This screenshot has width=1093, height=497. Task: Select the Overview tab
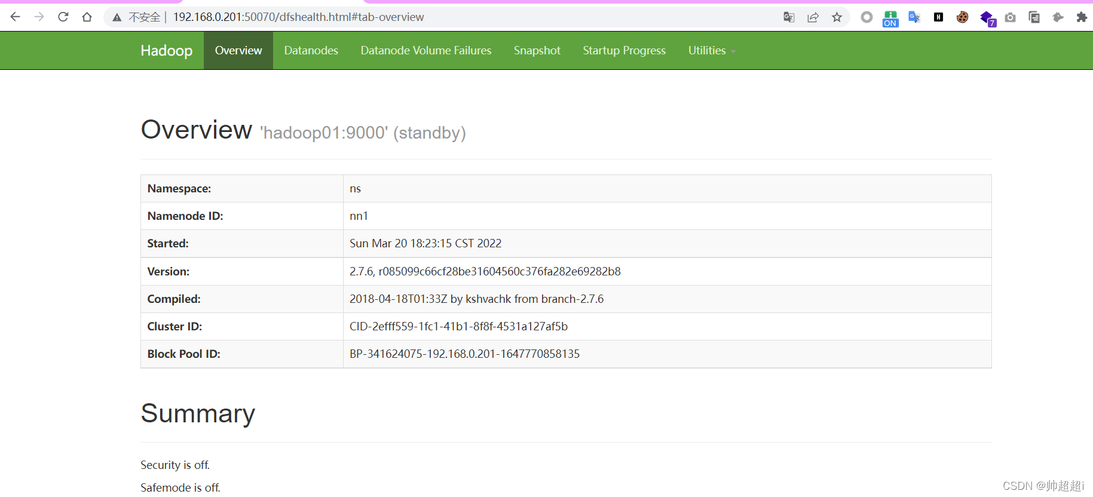[x=238, y=51]
